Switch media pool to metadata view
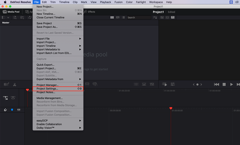 (x=118, y=17)
